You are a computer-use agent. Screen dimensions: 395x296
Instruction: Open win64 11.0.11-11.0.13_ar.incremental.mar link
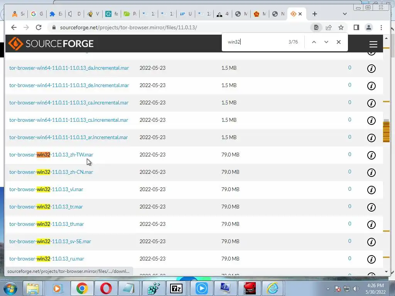pyautogui.click(x=69, y=138)
